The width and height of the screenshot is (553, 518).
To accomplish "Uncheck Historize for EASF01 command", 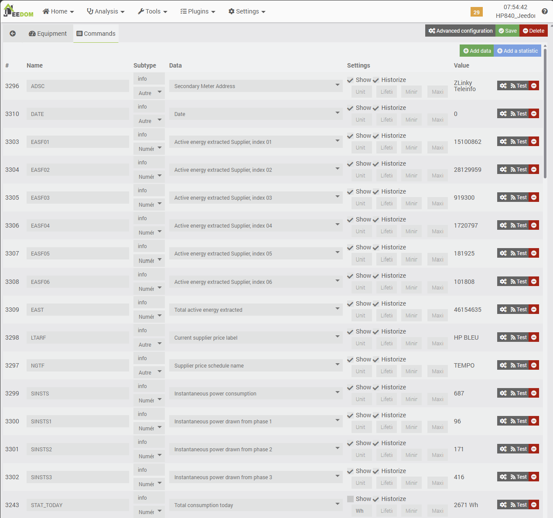I will 376,136.
